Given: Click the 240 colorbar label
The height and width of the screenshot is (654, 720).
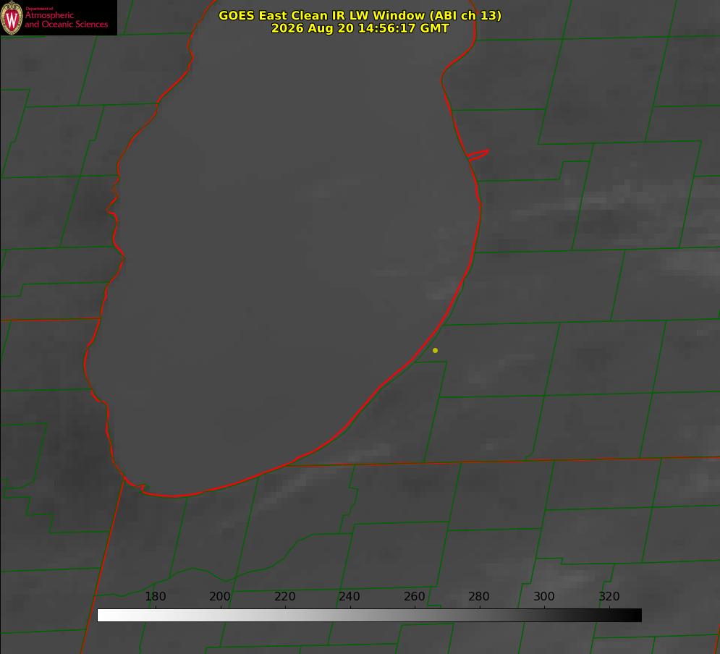Looking at the screenshot, I should pos(350,596).
